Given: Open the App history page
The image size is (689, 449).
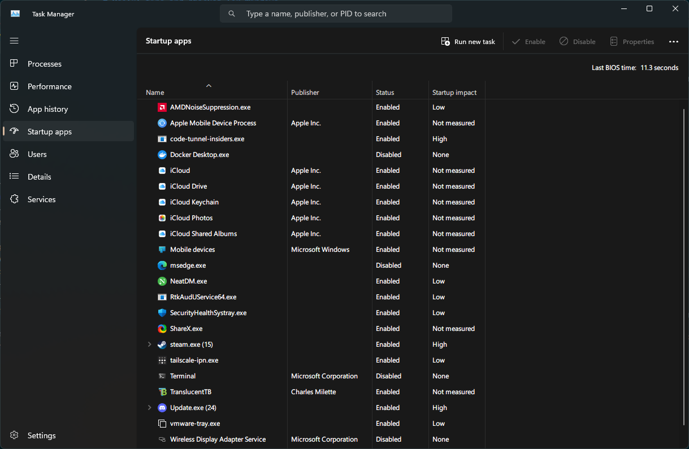Looking at the screenshot, I should pyautogui.click(x=68, y=109).
